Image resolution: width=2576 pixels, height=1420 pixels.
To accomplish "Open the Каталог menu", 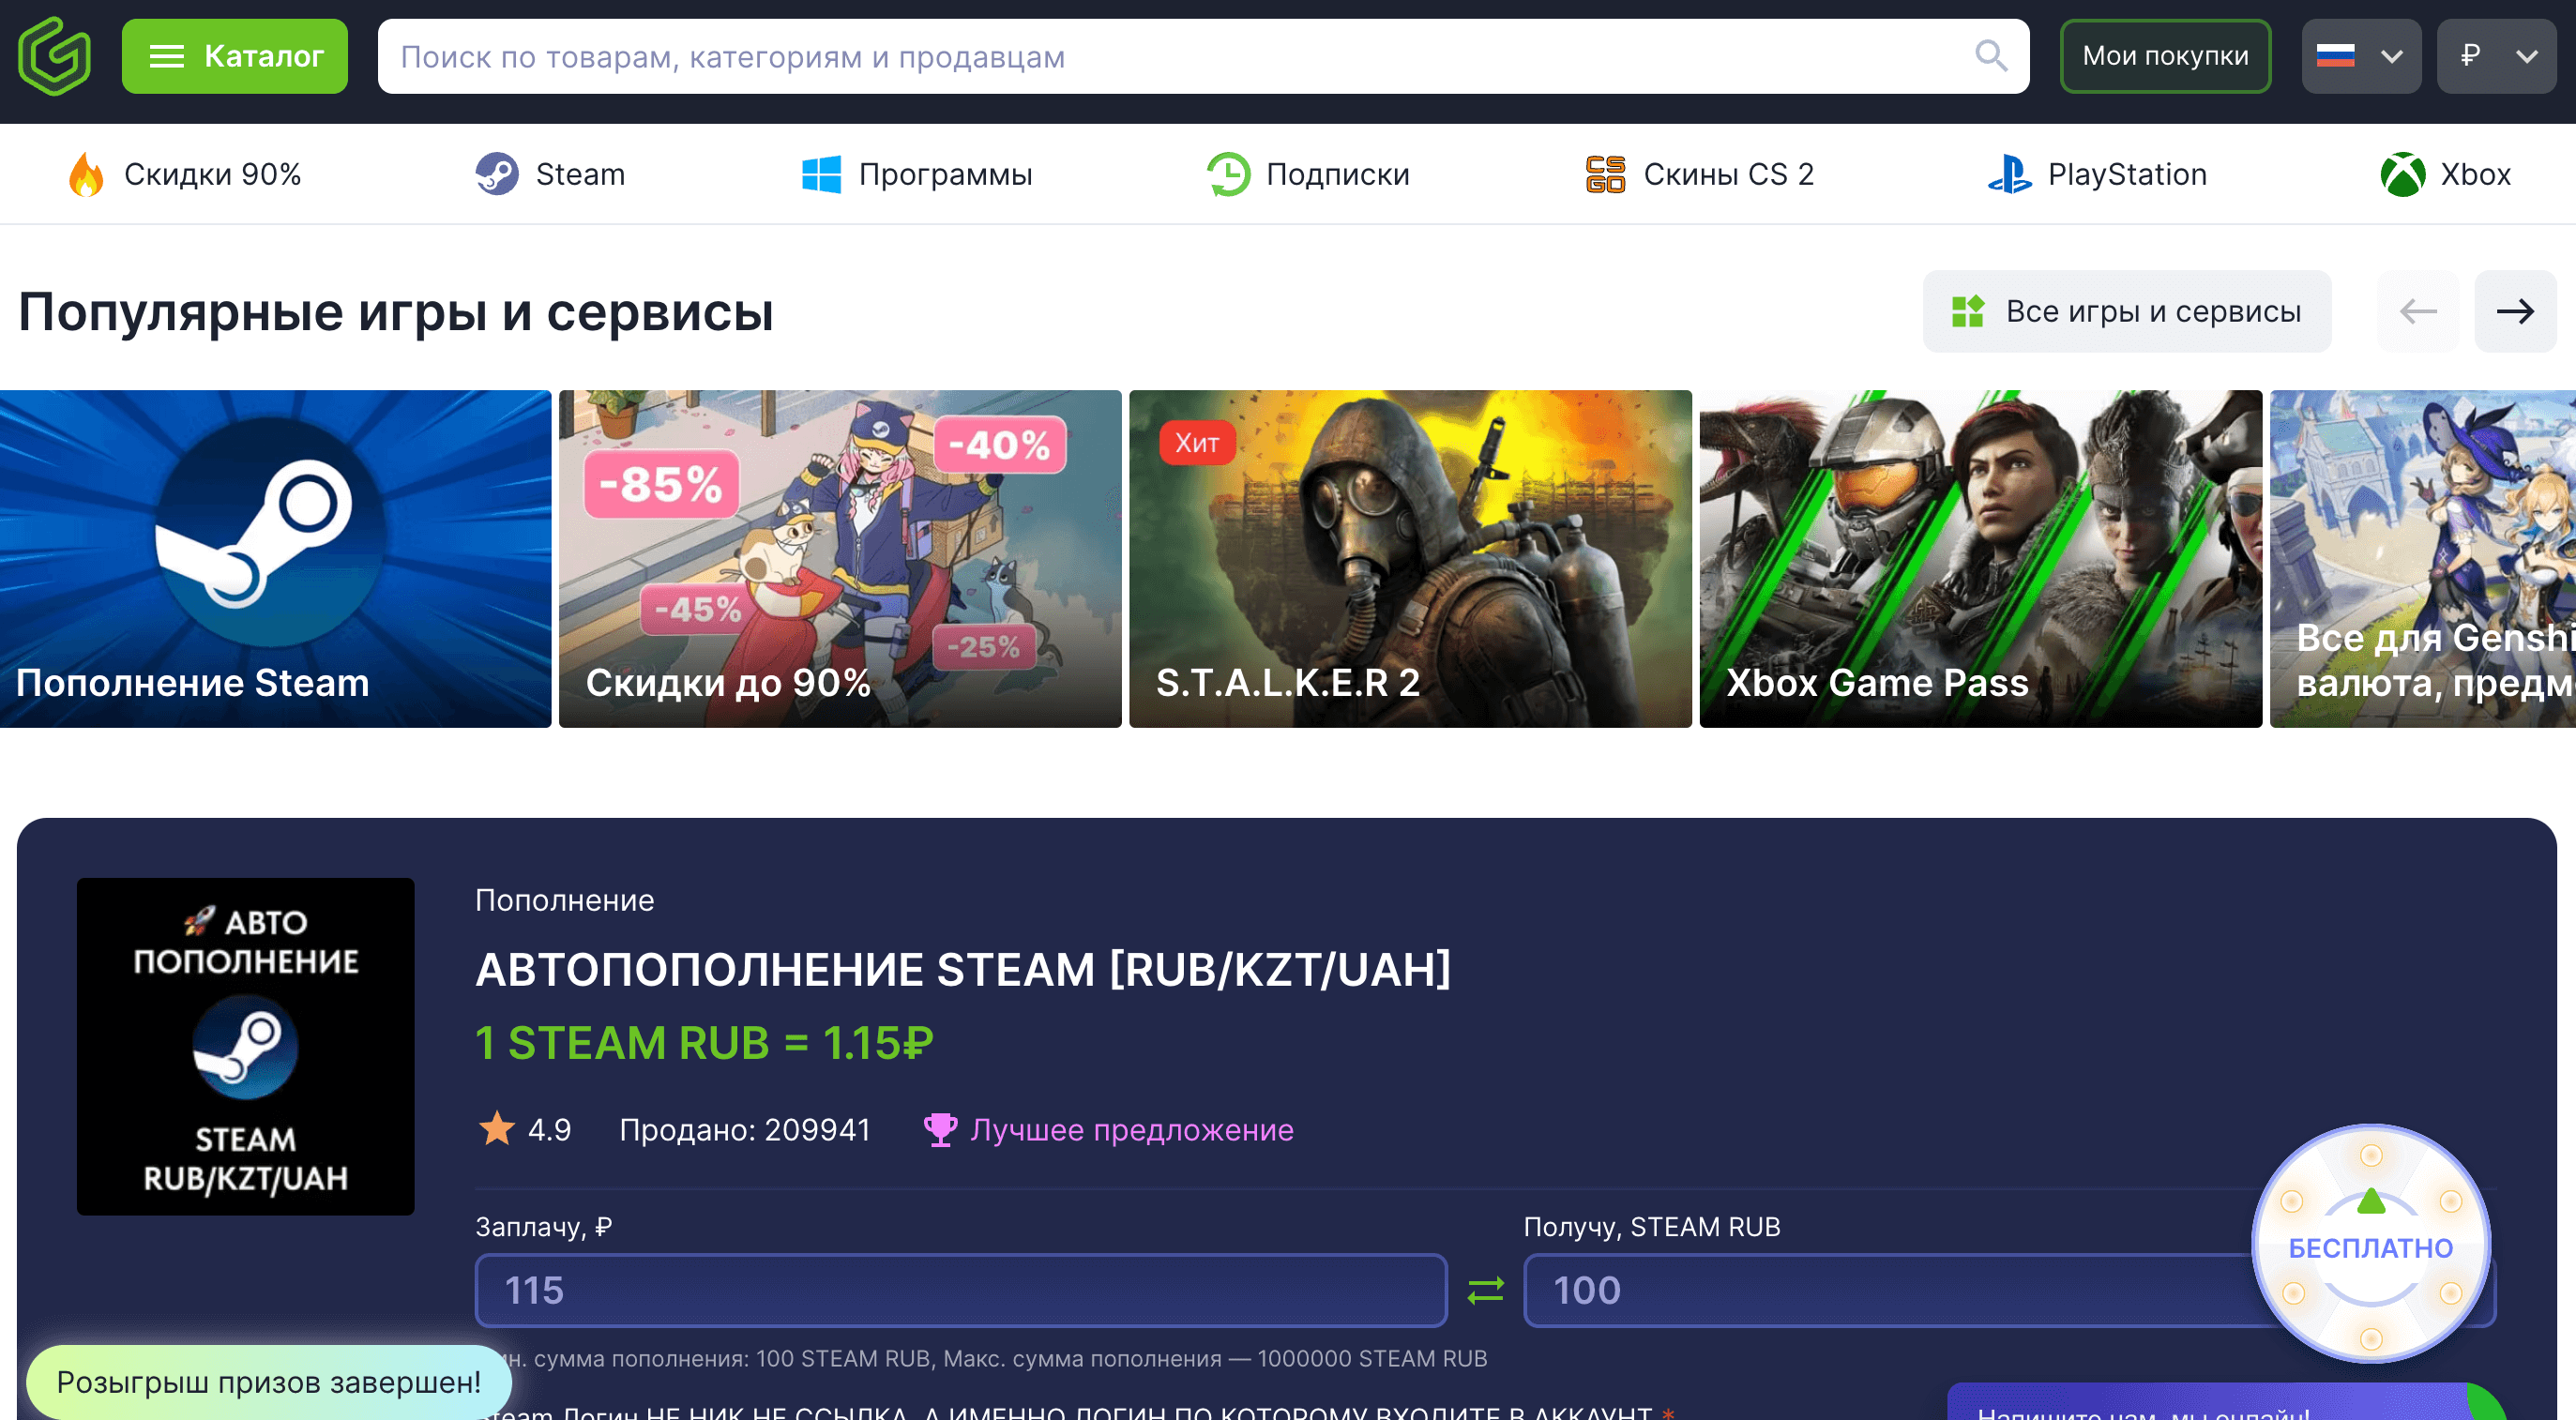I will coord(235,56).
